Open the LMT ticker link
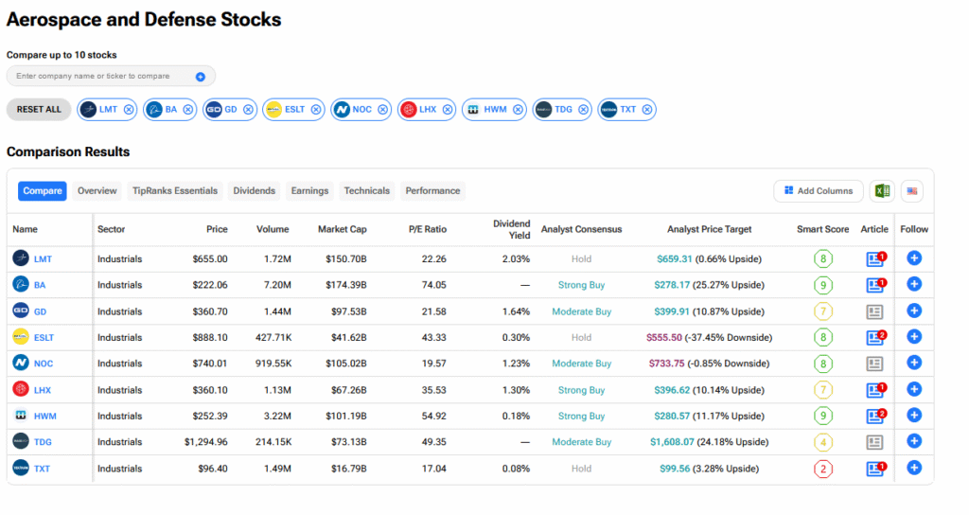Screen dimensions: 969x515 click(x=43, y=259)
